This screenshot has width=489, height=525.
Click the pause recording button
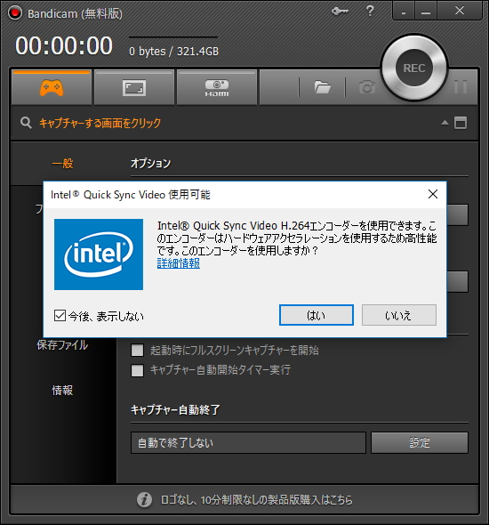[x=461, y=87]
